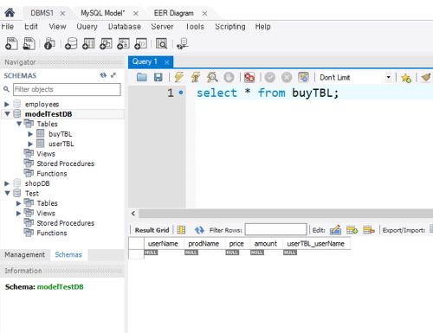Expand the buyTBL table node
The width and height of the screenshot is (433, 333).
pyautogui.click(x=30, y=134)
